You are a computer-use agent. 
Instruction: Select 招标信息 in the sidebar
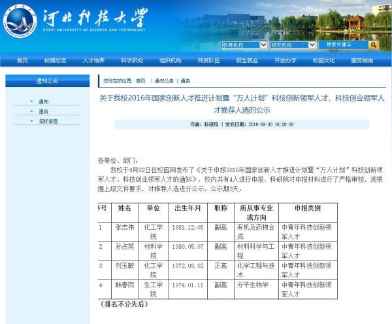(x=48, y=121)
